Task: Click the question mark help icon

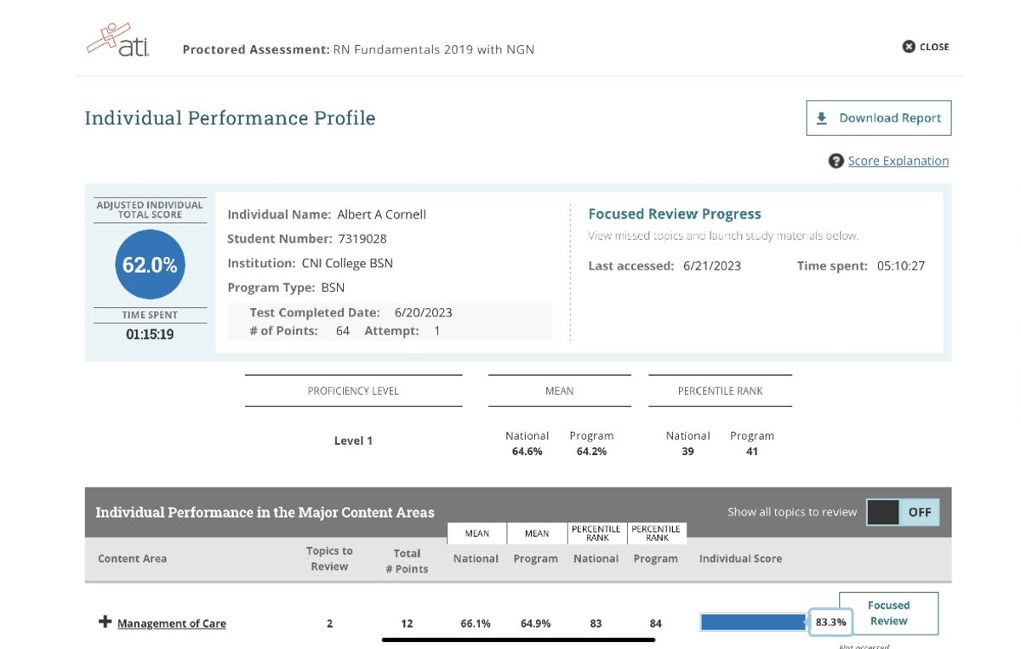Action: 836,161
